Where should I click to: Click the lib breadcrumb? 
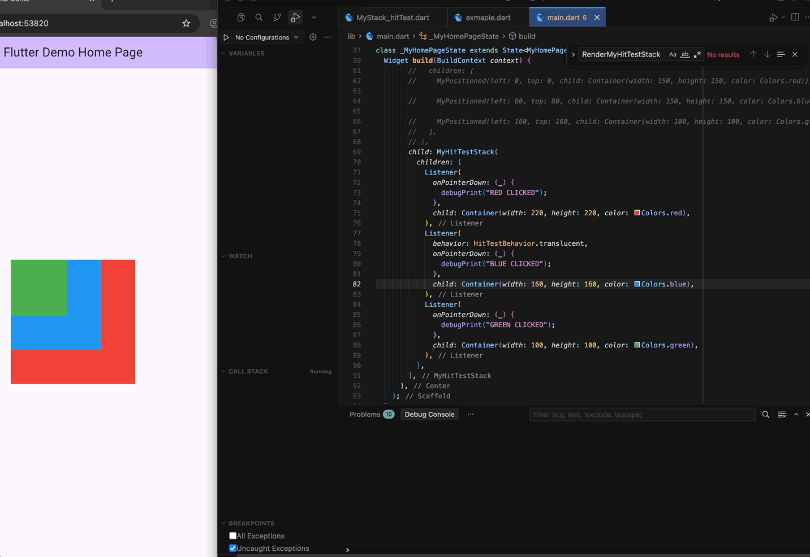pos(351,36)
